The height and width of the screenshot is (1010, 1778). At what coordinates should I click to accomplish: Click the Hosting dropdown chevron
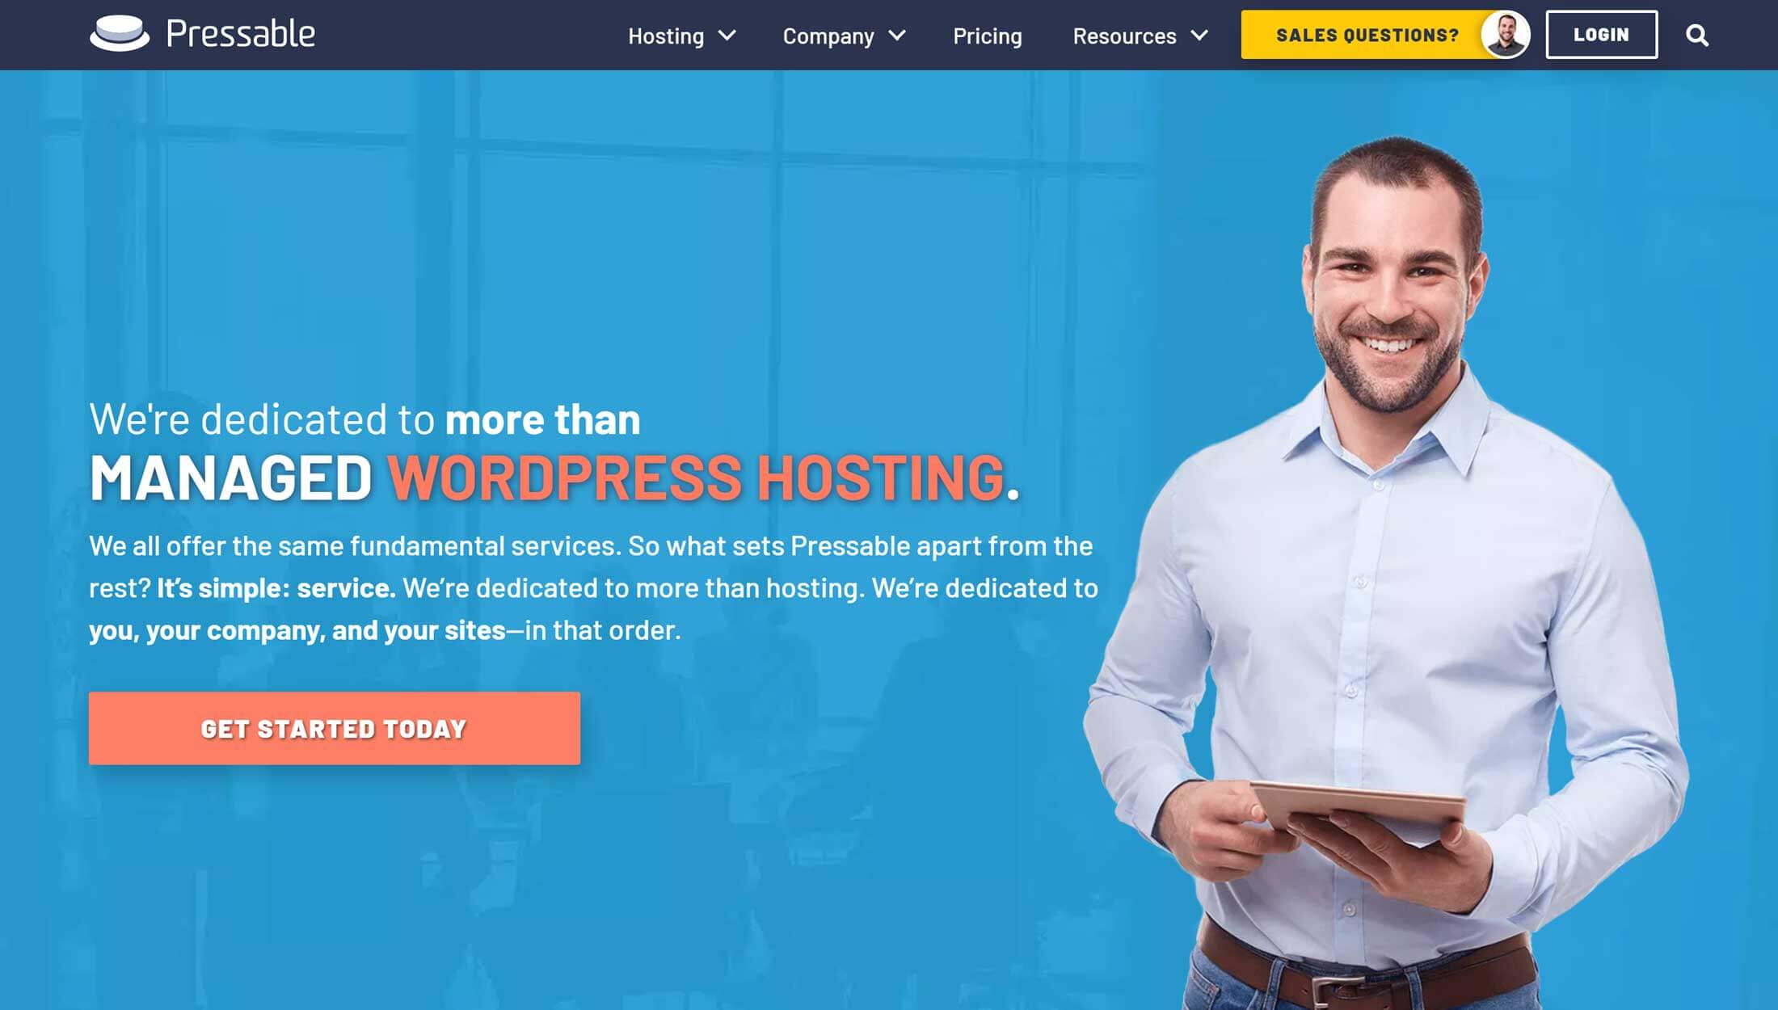click(x=729, y=36)
